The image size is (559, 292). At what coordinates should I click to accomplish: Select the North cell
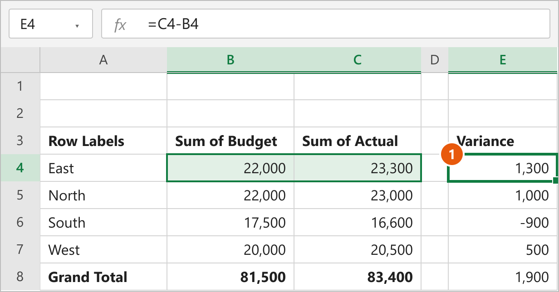103,195
